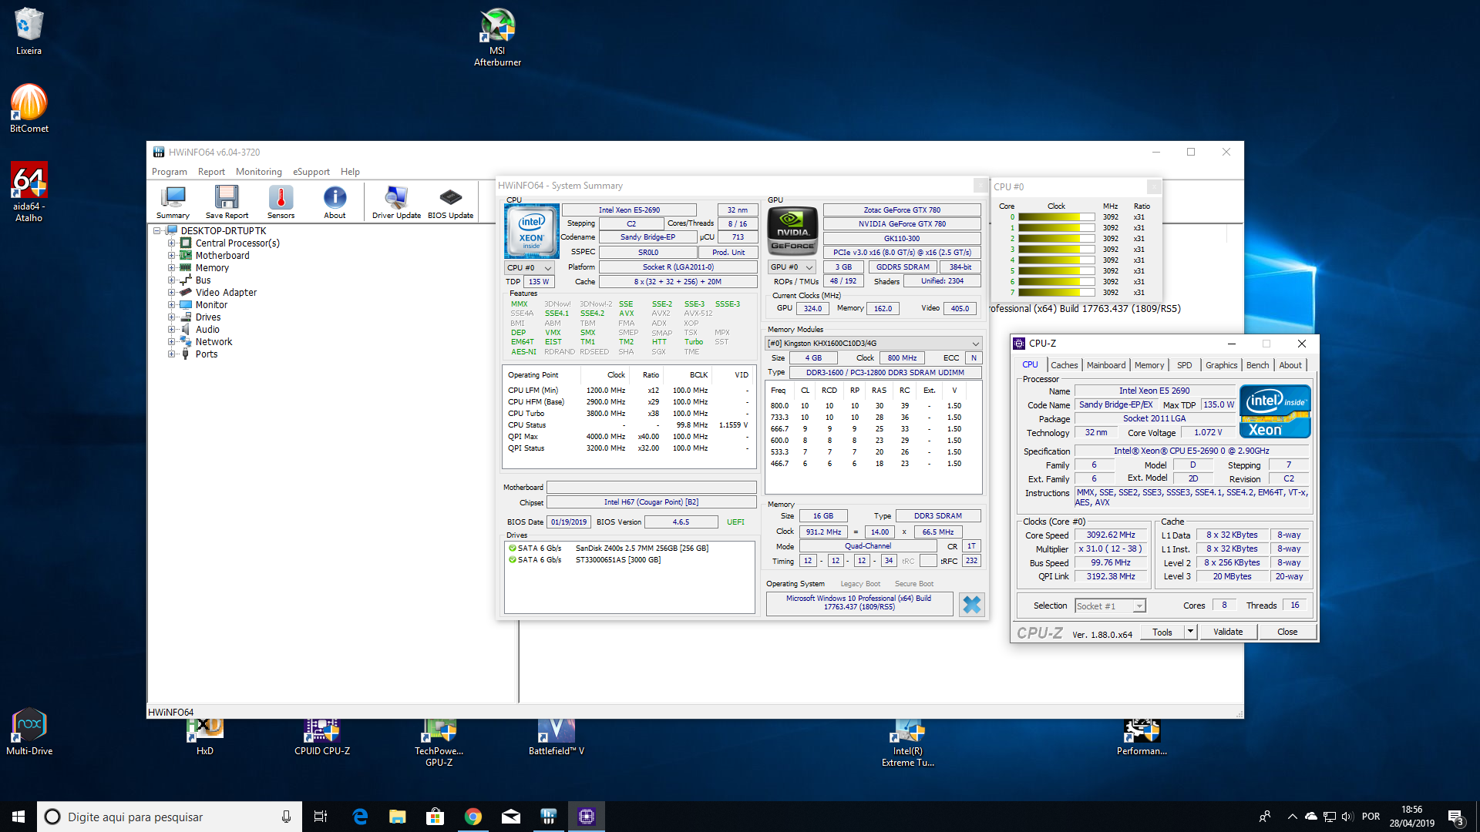This screenshot has height=832, width=1480.
Task: Switch to the Caches tab in CPU-Z
Action: (1064, 365)
